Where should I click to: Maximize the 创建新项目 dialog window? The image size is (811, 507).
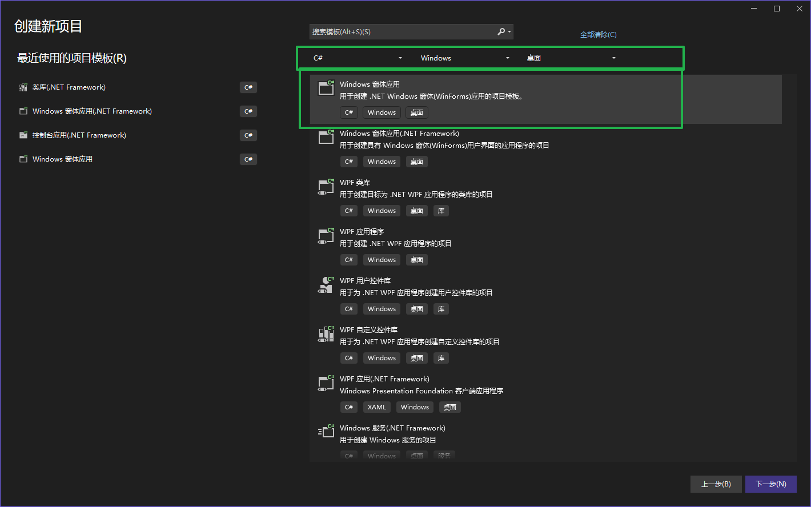click(777, 9)
